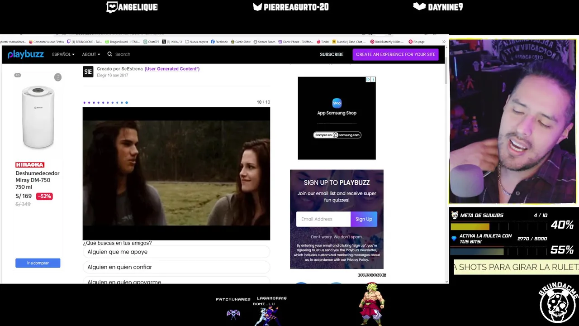This screenshot has height=326, width=579.
Task: Click the quiz movie scene image
Action: pyautogui.click(x=176, y=173)
